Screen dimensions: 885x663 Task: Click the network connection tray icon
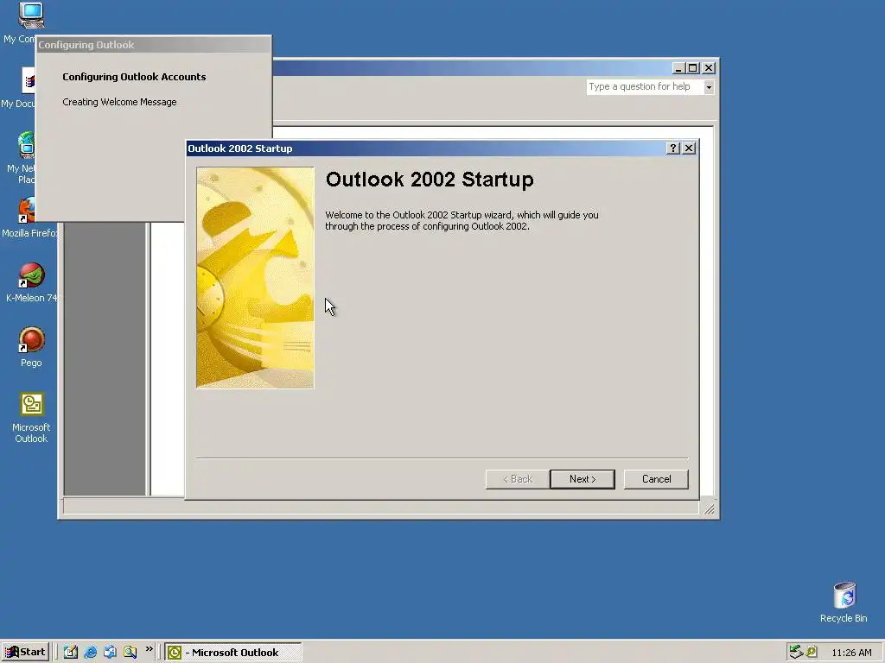(796, 652)
